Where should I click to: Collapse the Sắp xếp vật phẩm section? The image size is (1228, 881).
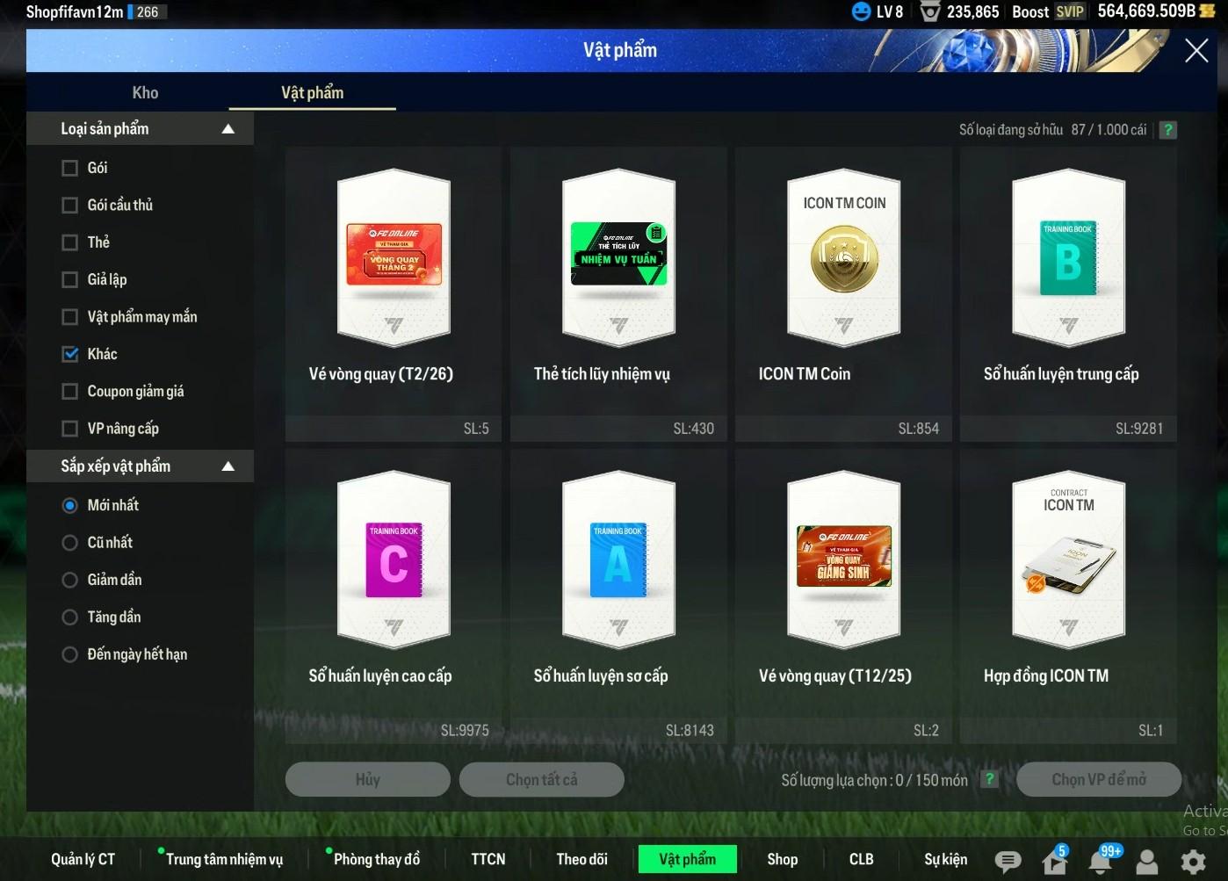tap(228, 466)
